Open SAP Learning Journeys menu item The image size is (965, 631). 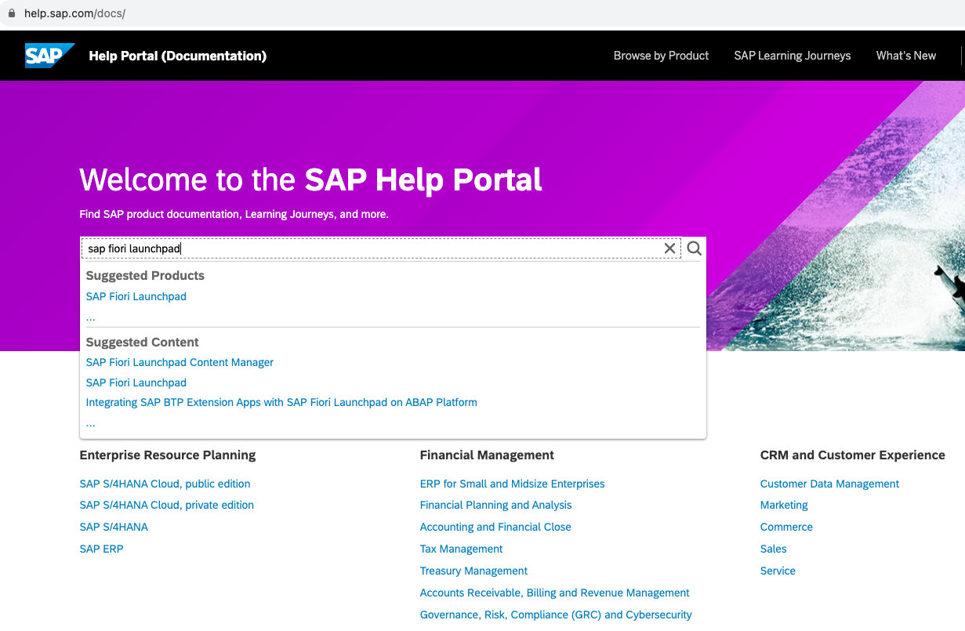pyautogui.click(x=792, y=56)
